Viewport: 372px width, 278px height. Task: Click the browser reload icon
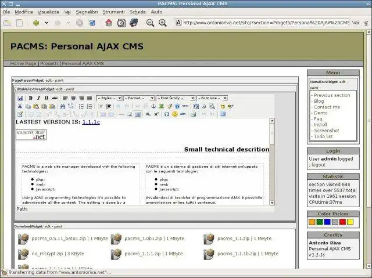click(x=92, y=23)
